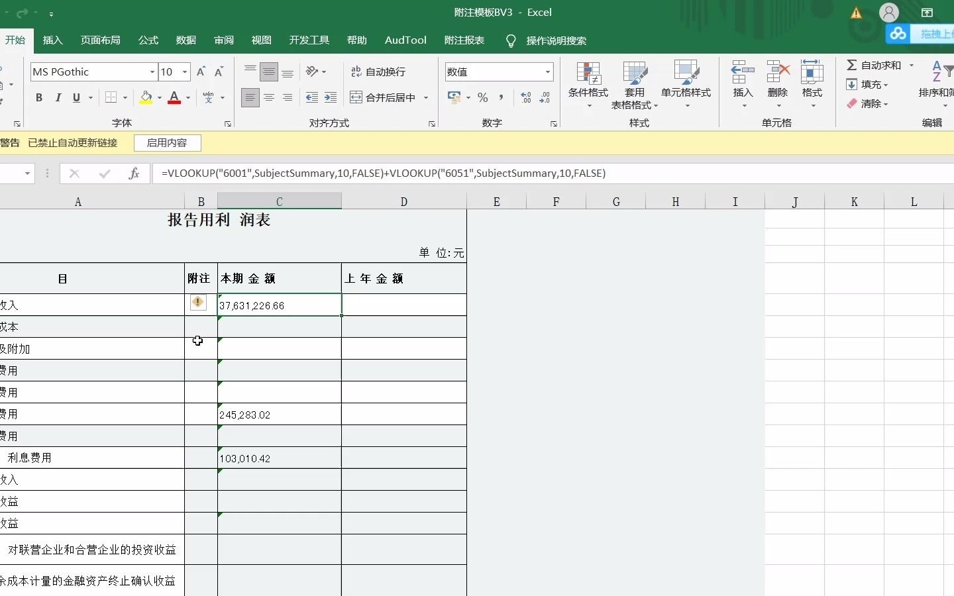
Task: Click the warning triangle in title bar
Action: click(857, 13)
